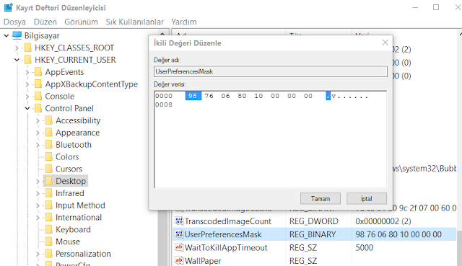Image resolution: width=462 pixels, height=266 pixels.
Task: Select the WaitToKillAppTimeout value name
Action: (x=226, y=247)
